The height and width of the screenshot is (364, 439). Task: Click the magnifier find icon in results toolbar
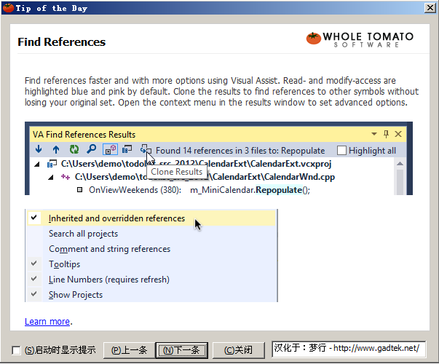[x=92, y=149]
